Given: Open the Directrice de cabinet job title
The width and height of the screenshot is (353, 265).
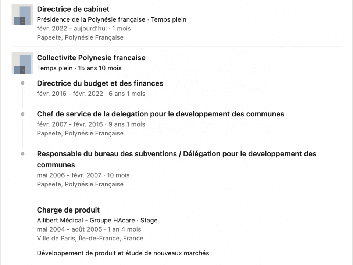Looking at the screenshot, I should tap(73, 9).
